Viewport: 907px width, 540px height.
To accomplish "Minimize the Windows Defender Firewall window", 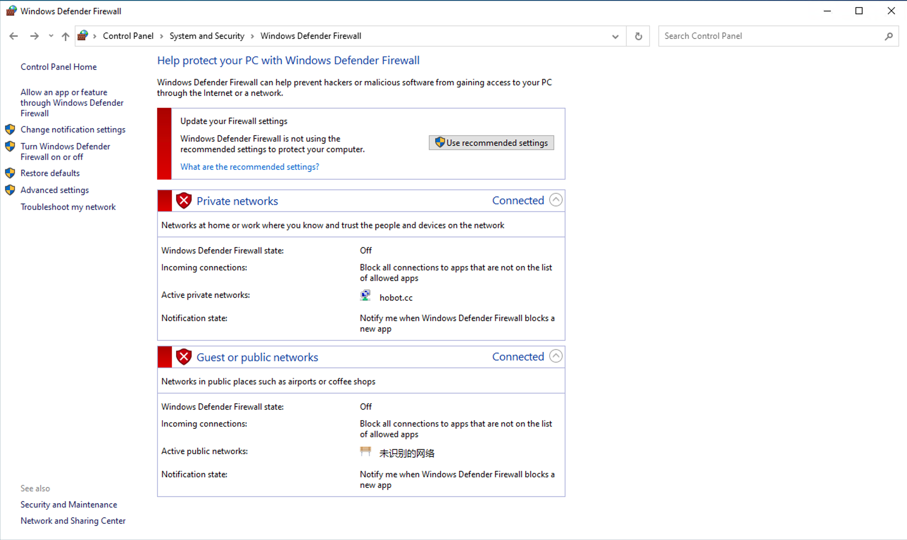I will [x=827, y=11].
